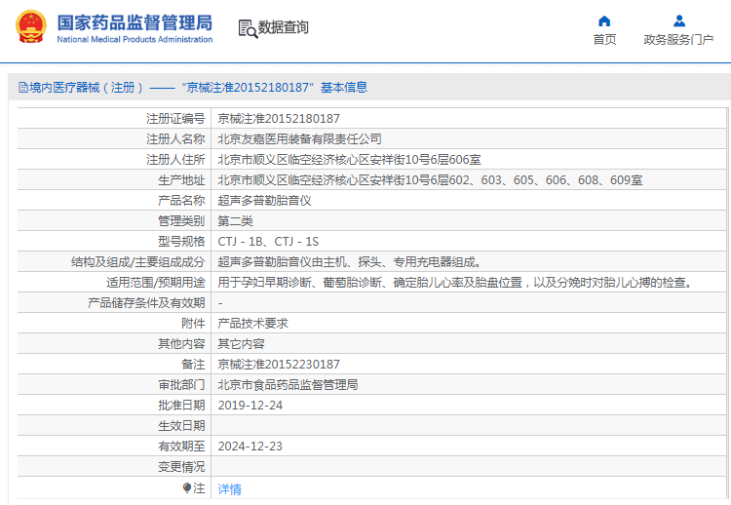Screen dimensions: 731x505
Task: Click the 其他内容 row label
Action: [181, 344]
